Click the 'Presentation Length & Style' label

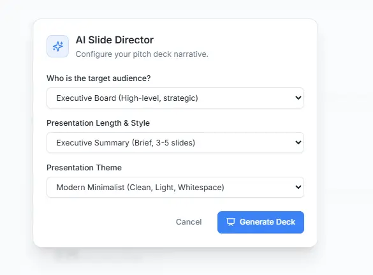tap(98, 123)
